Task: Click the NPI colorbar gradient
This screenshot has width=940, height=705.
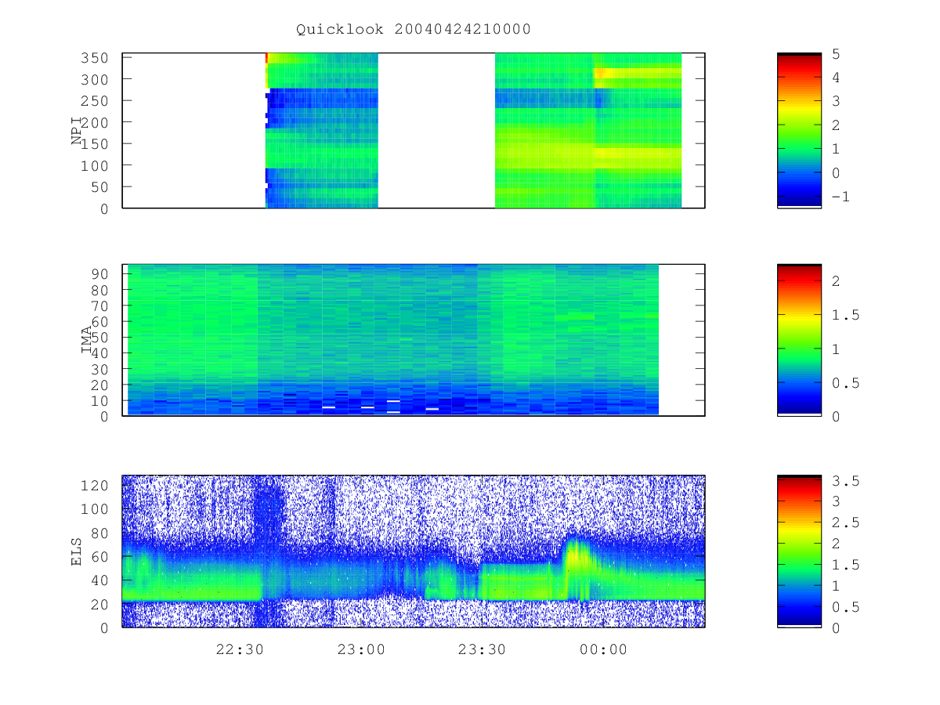Action: (x=799, y=131)
